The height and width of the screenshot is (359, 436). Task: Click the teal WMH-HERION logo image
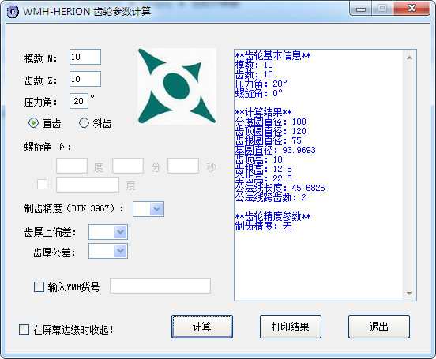[x=177, y=86]
